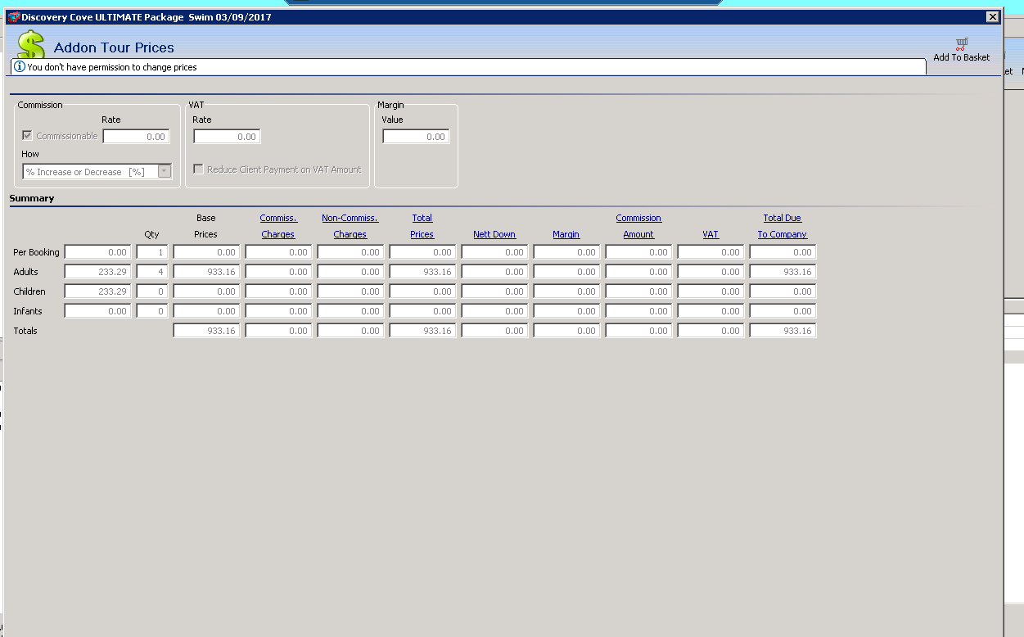Open the Total Prices column link

coord(422,226)
